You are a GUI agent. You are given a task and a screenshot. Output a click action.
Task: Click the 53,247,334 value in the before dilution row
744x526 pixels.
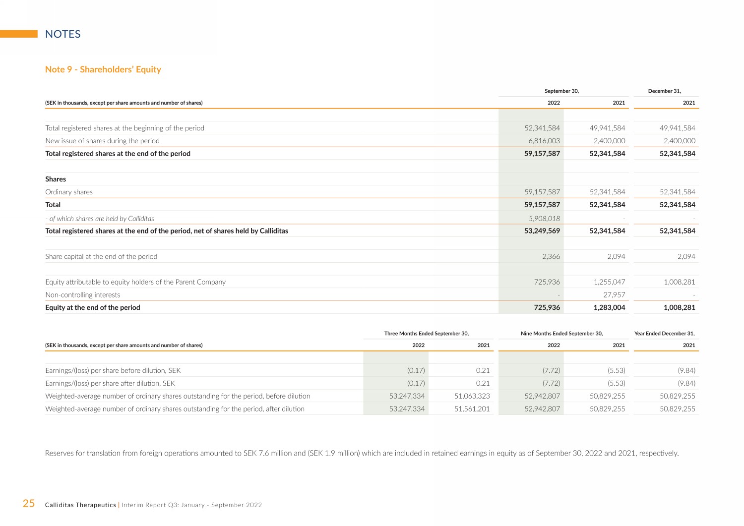tap(407, 396)
